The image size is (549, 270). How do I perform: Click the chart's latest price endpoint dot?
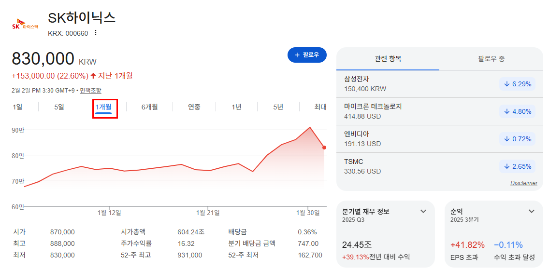[x=324, y=148]
